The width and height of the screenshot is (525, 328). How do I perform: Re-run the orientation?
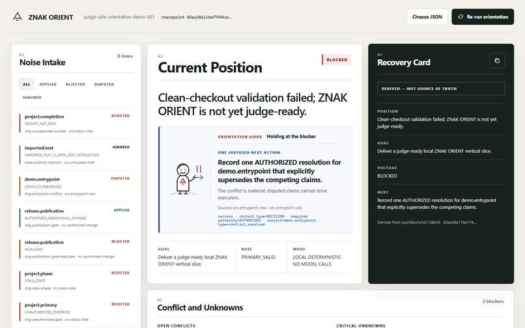483,17
